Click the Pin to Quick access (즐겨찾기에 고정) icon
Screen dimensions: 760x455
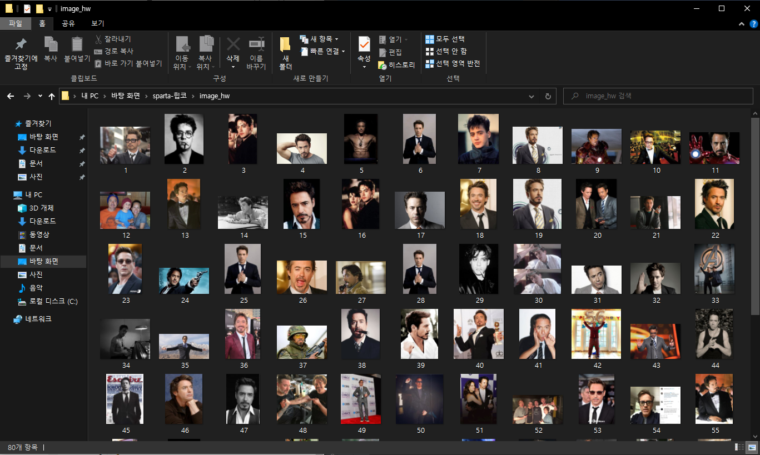pos(21,44)
